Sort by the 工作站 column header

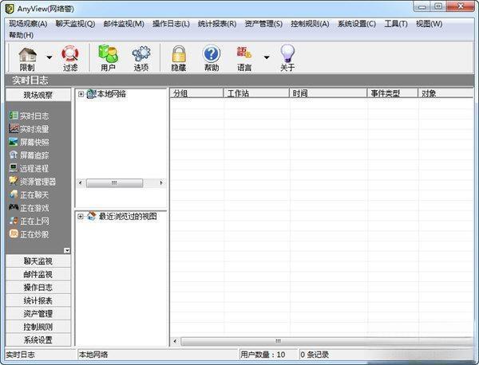click(x=256, y=93)
